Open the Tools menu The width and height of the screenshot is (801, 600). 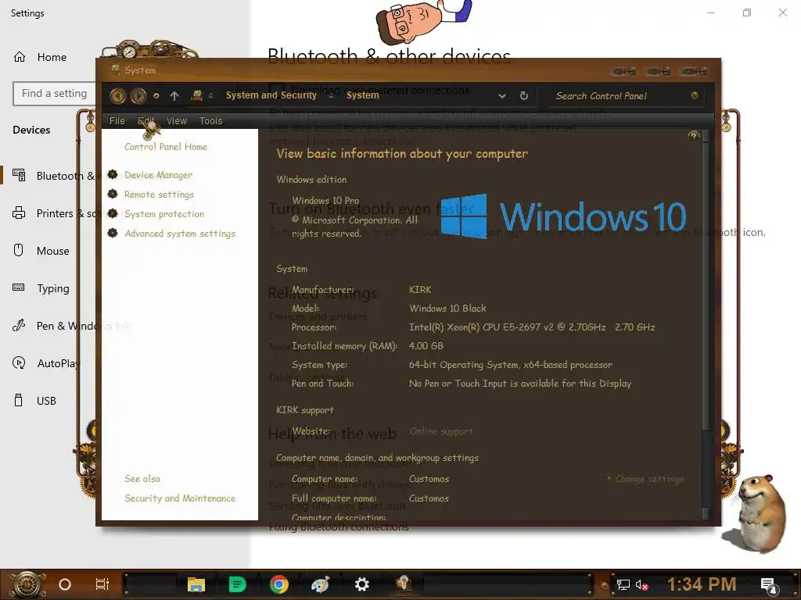(x=211, y=121)
